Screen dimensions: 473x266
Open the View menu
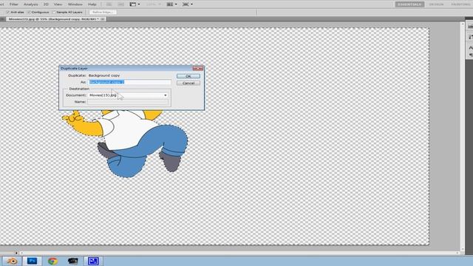(58, 4)
